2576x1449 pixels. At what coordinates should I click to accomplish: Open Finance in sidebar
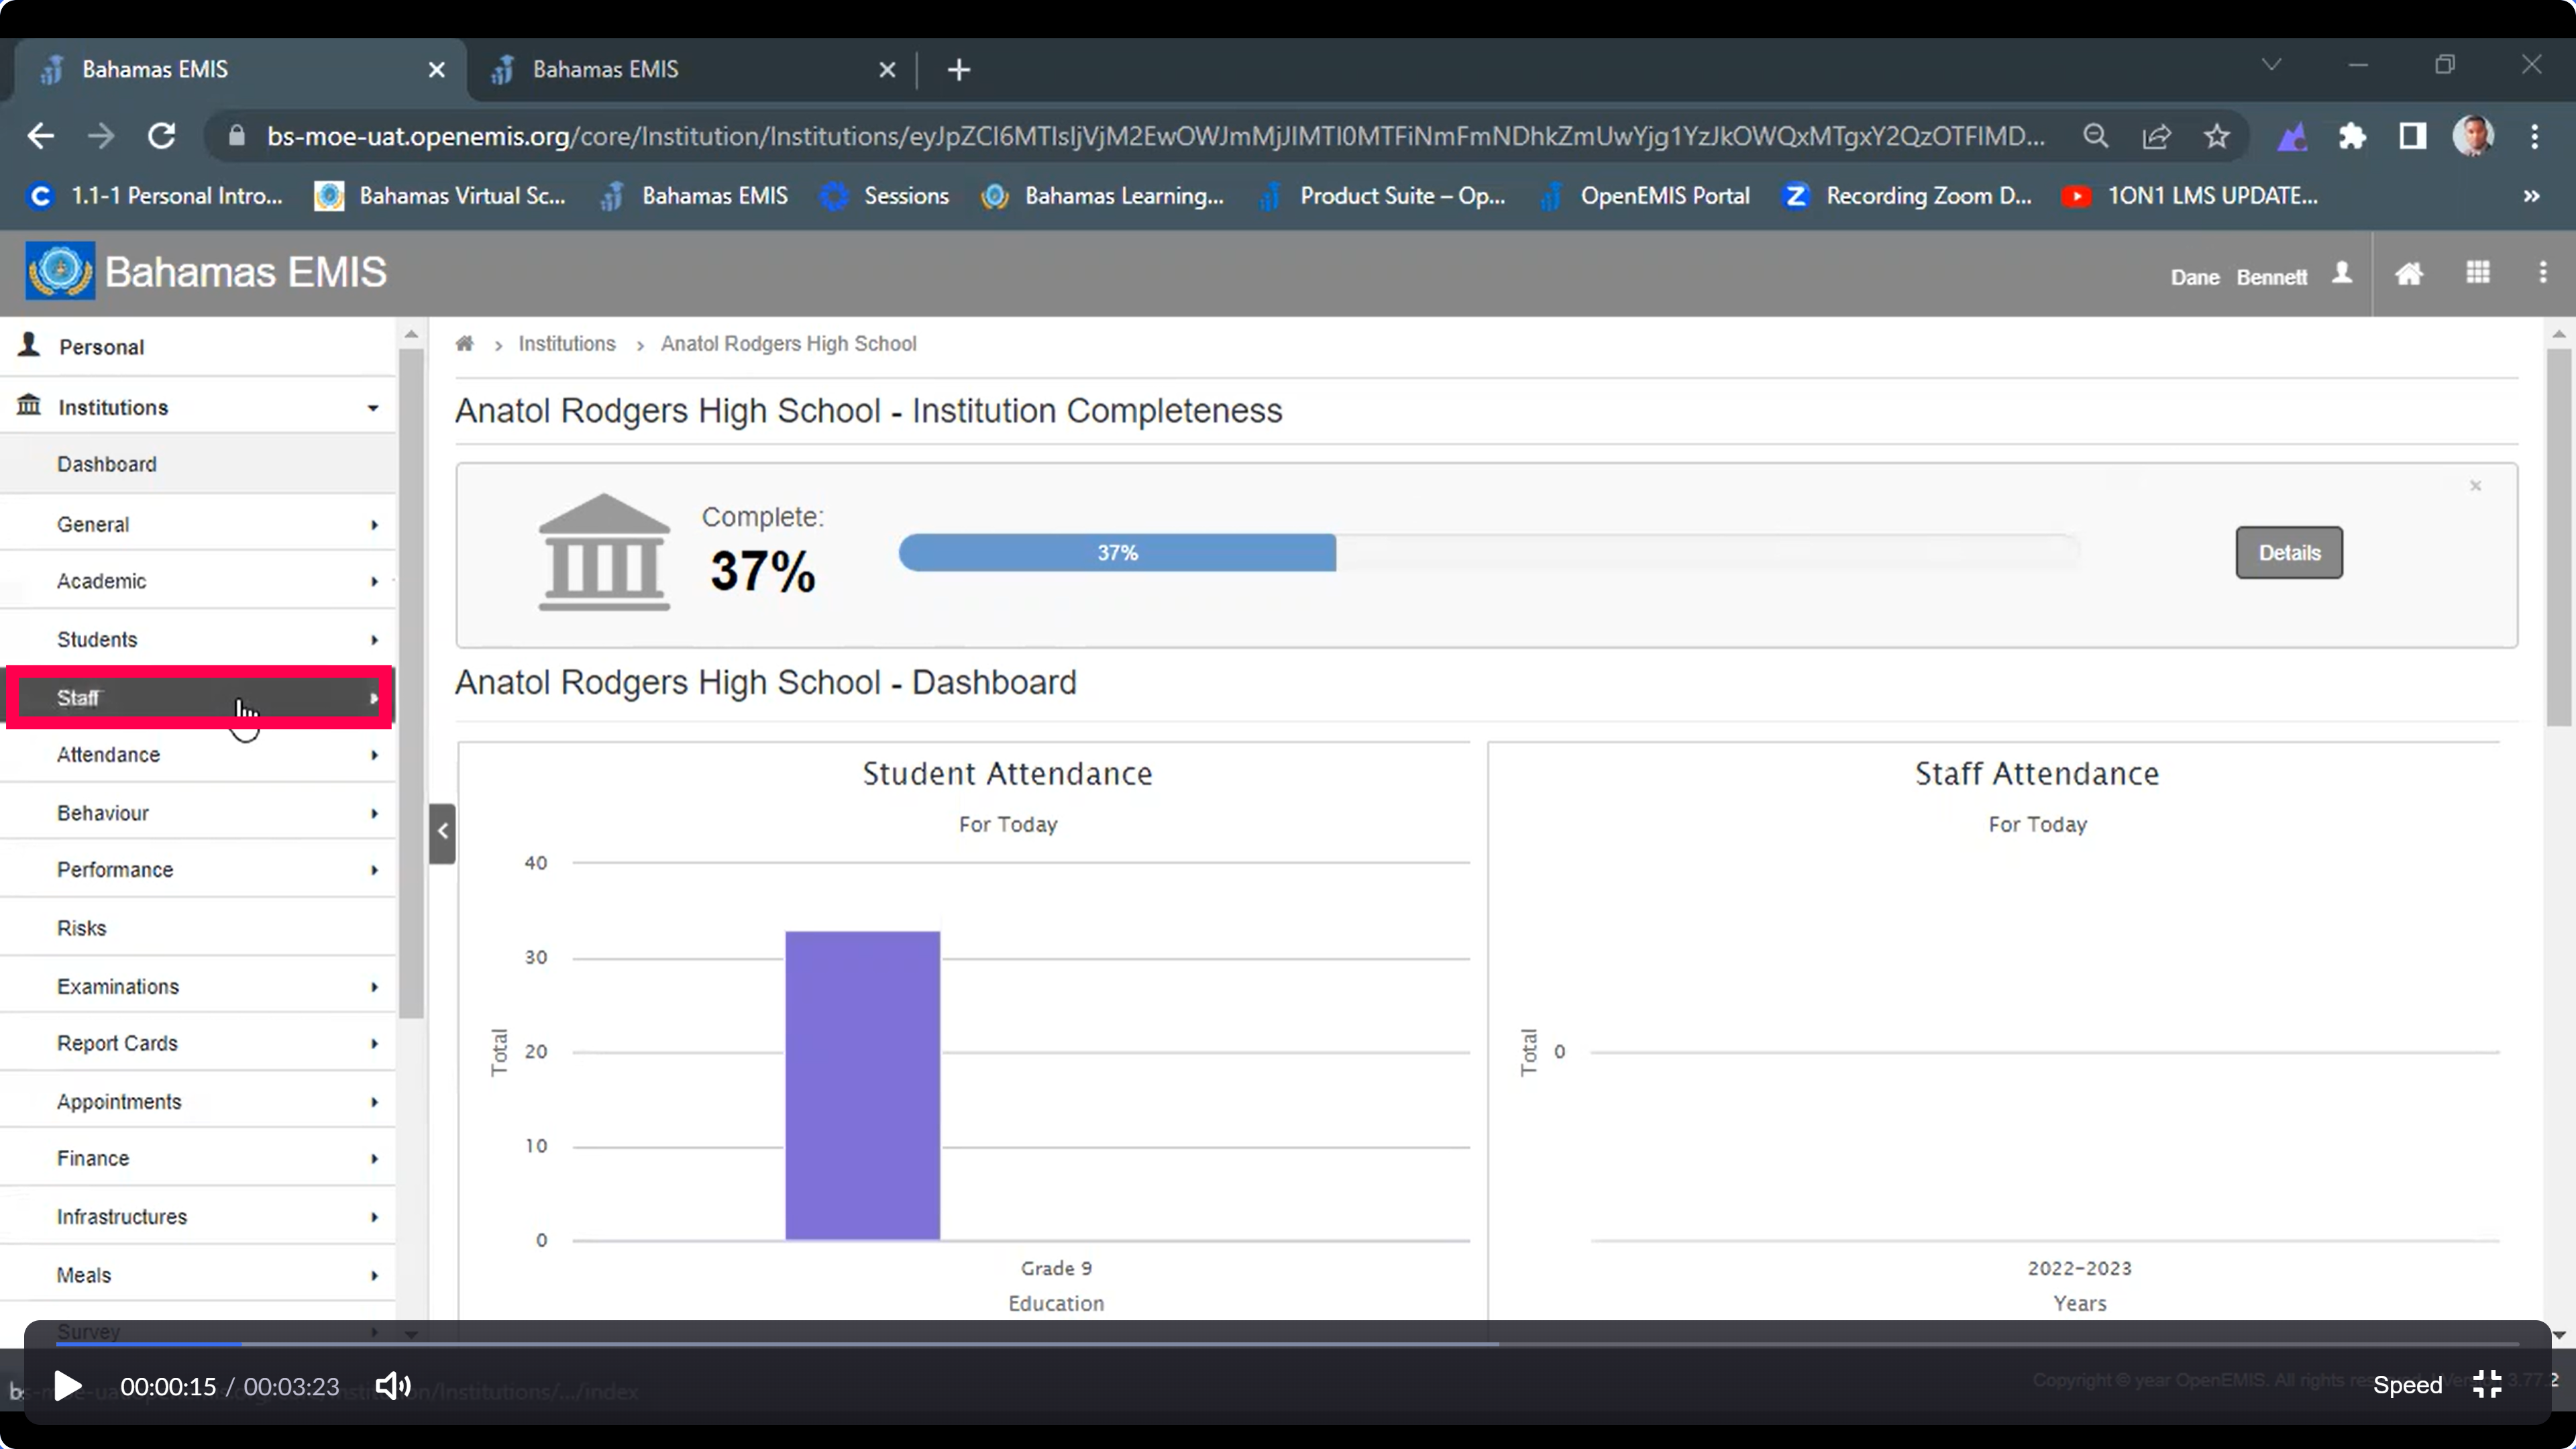click(198, 1158)
